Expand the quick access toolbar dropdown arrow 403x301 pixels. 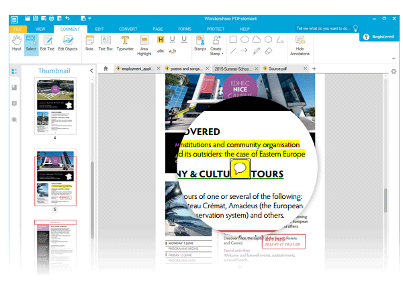(90, 18)
